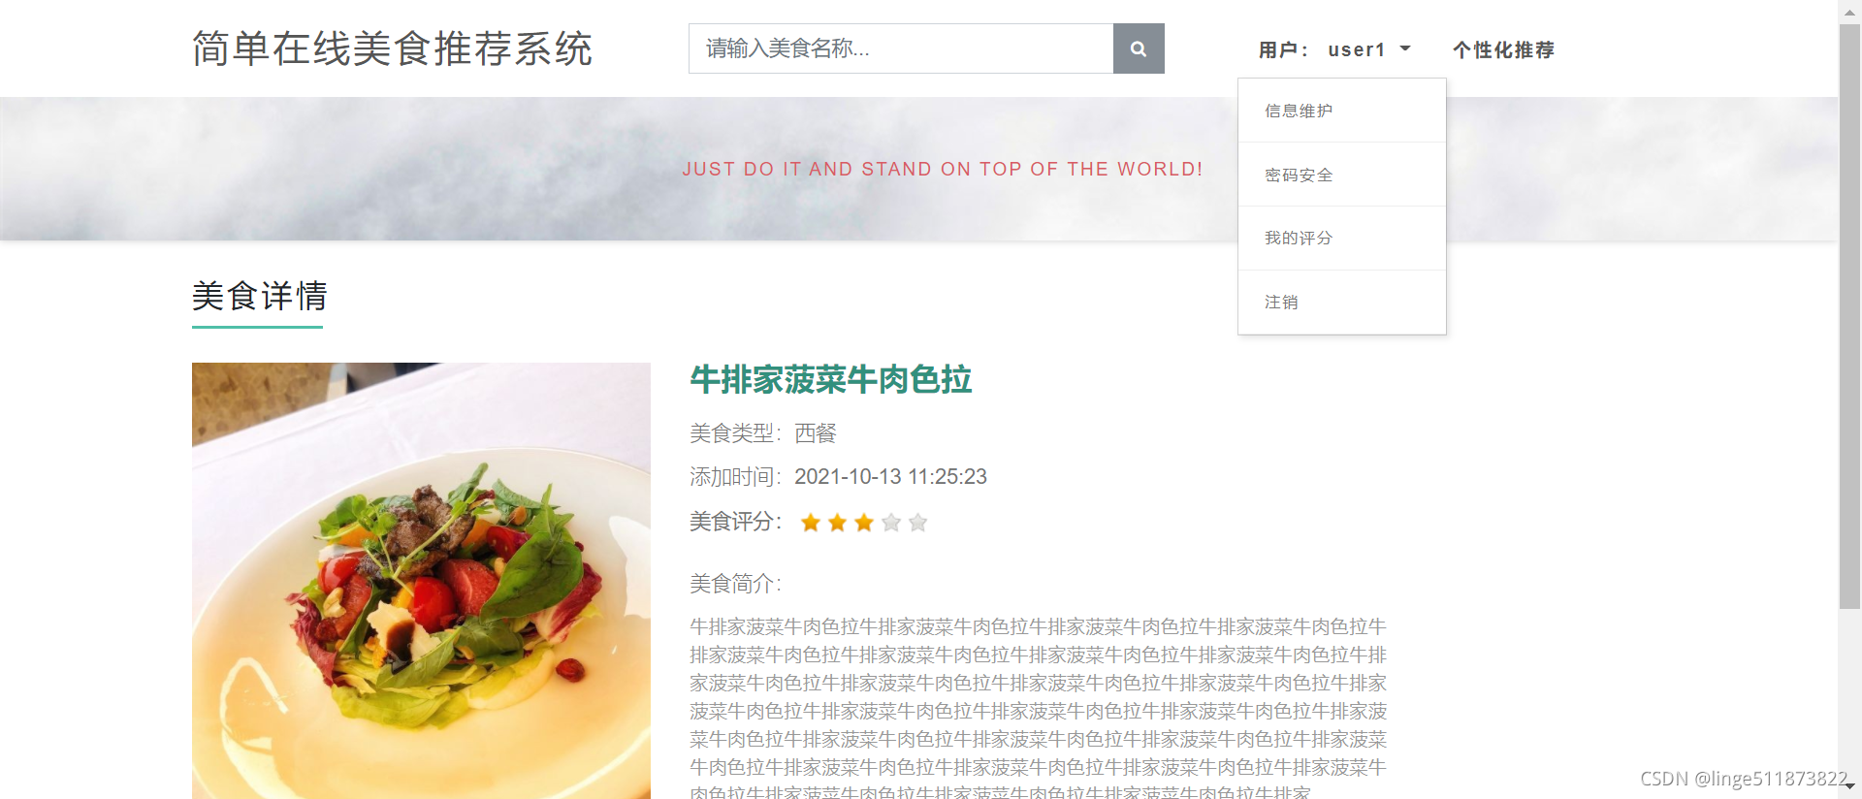Click the scrollbar down arrow

click(1849, 788)
